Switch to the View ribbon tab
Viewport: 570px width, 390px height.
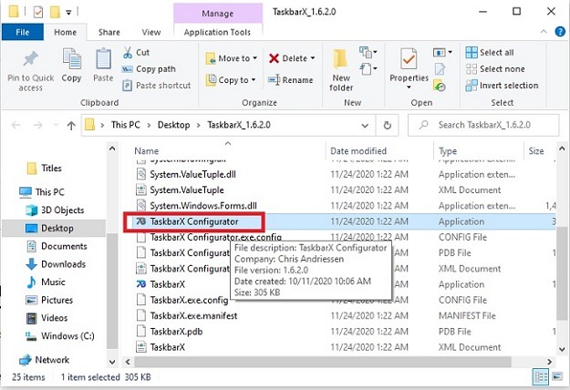(151, 32)
